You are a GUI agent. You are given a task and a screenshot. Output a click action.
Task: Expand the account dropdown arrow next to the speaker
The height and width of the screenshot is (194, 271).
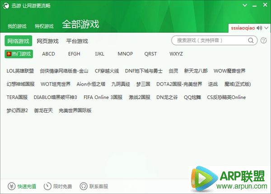(266, 28)
